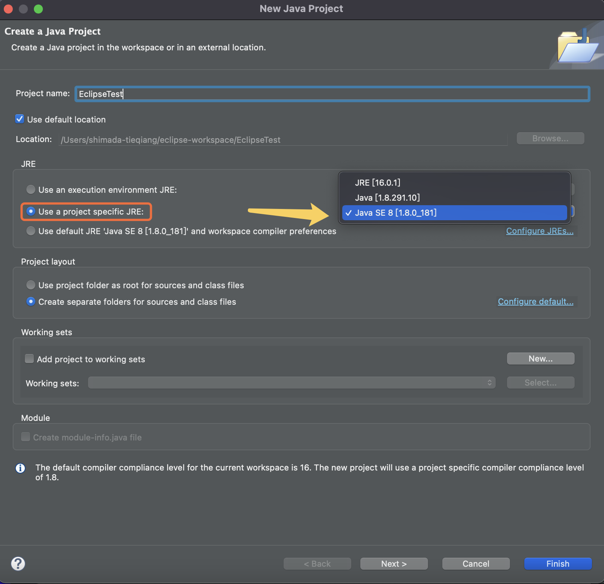Select Use default JRE Java SE 8 option
Viewport: 604px width, 584px height.
click(30, 231)
